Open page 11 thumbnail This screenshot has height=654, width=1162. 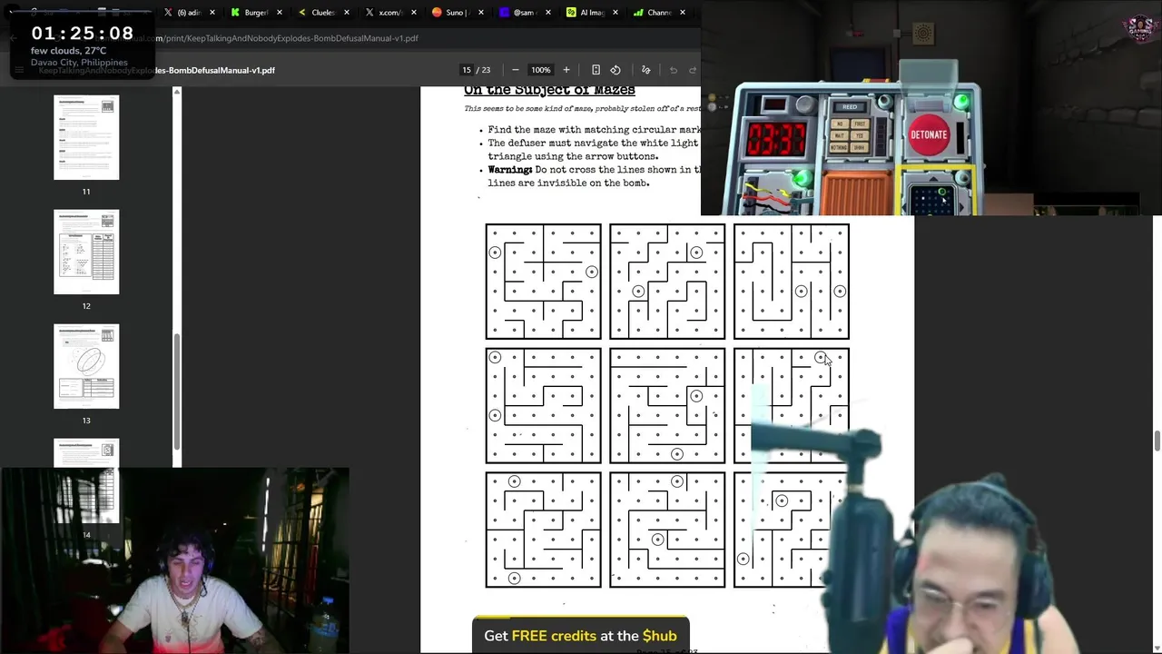(x=86, y=137)
